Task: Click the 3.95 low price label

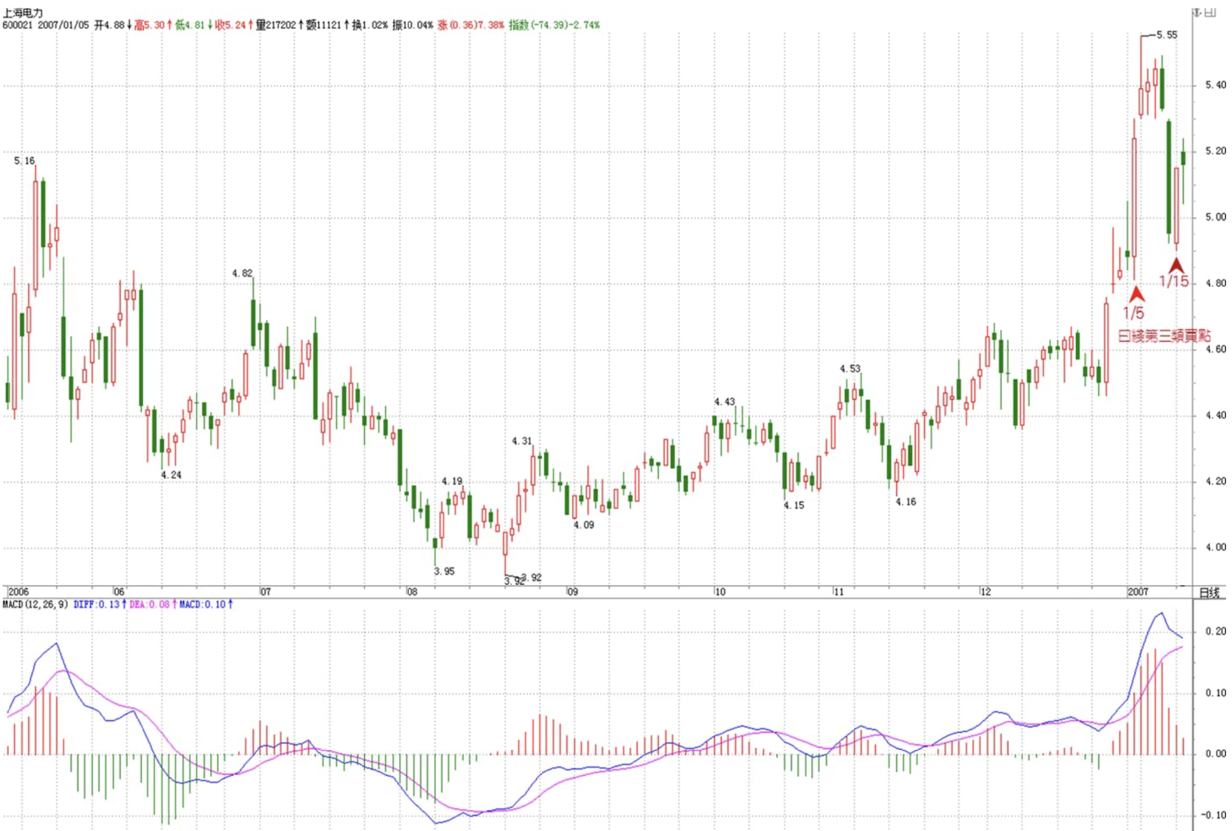Action: [444, 571]
